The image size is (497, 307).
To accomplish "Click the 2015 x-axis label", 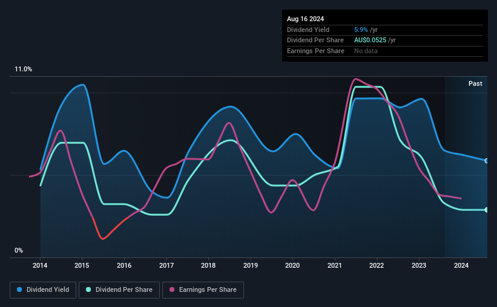I will [x=82, y=265].
